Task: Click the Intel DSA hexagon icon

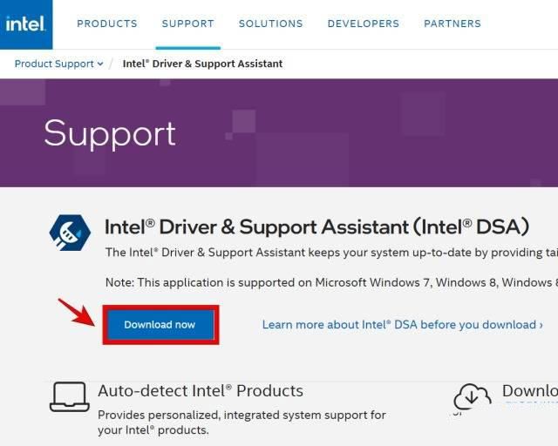Action: [70, 233]
